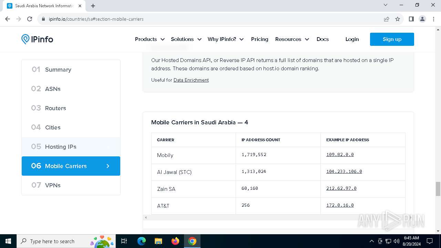Expand the Resources menu
441x248 pixels.
292,39
